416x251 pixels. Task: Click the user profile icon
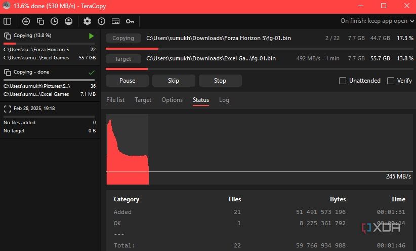[68, 21]
